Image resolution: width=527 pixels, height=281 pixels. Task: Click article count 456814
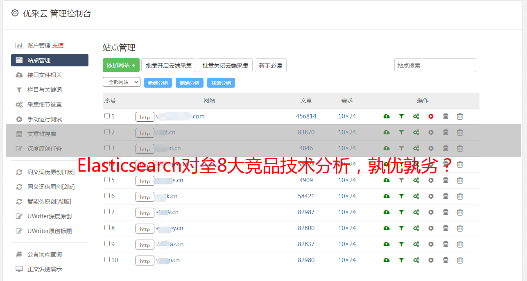(306, 116)
